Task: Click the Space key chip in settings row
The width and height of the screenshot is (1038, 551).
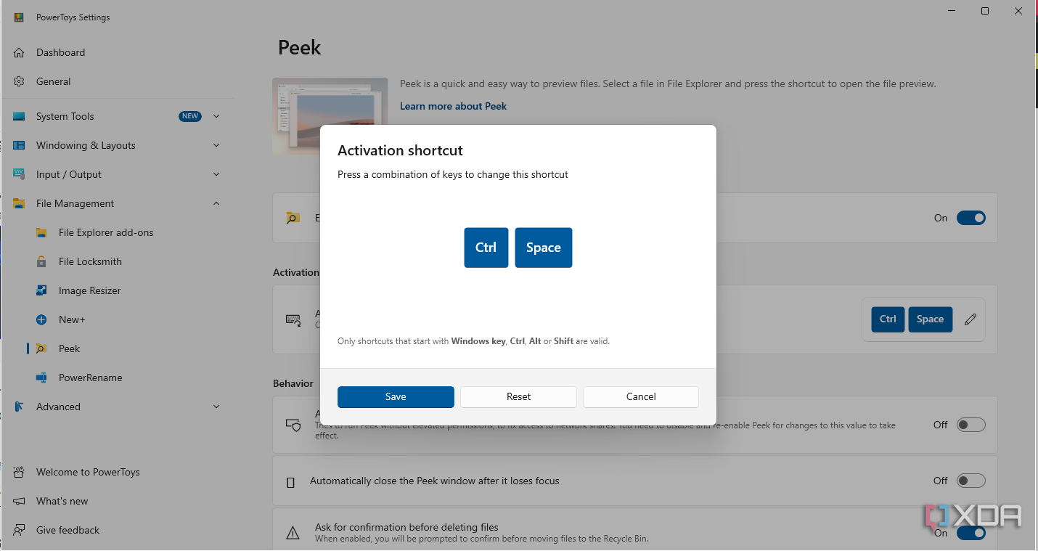Action: pyautogui.click(x=930, y=319)
